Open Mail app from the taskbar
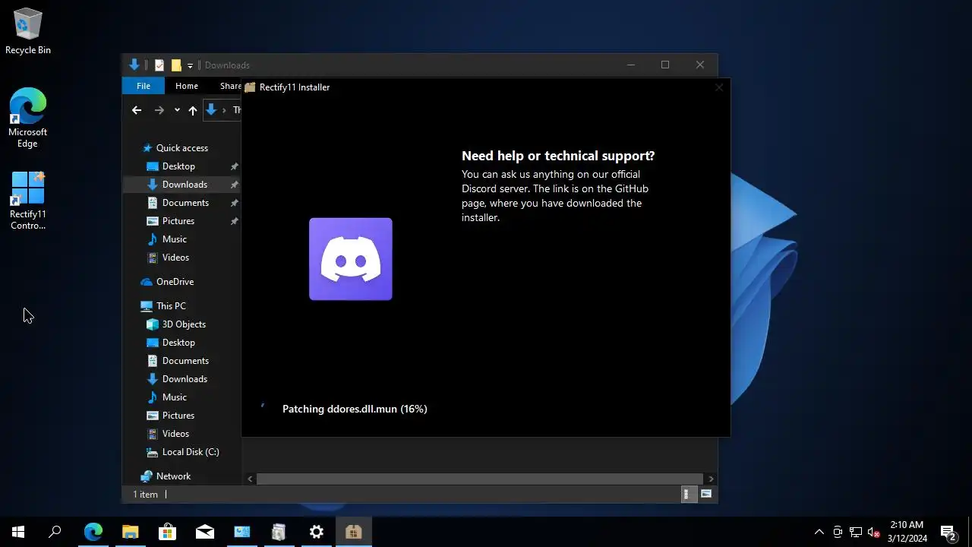972x547 pixels. tap(205, 532)
